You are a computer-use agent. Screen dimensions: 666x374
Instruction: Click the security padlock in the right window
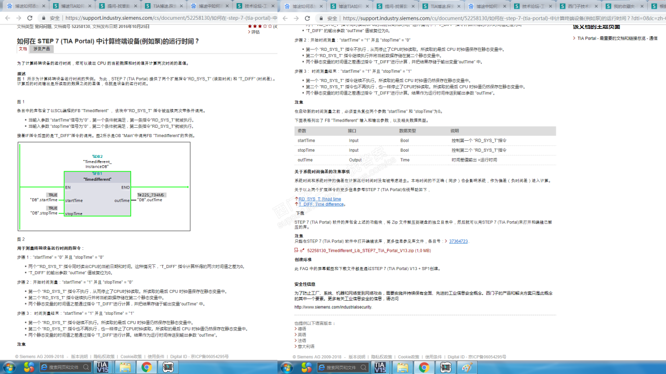pyautogui.click(x=320, y=18)
